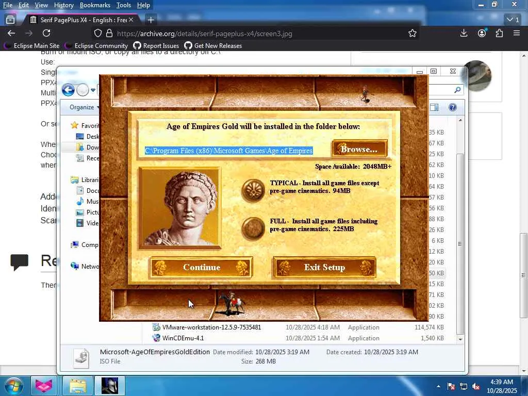Image resolution: width=528 pixels, height=396 pixels.
Task: Click the tracking protection shield icon
Action: point(97,34)
